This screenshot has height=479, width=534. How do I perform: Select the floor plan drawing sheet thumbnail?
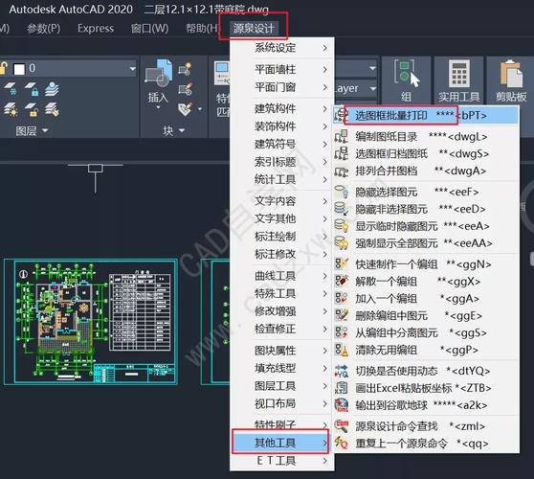(91, 322)
